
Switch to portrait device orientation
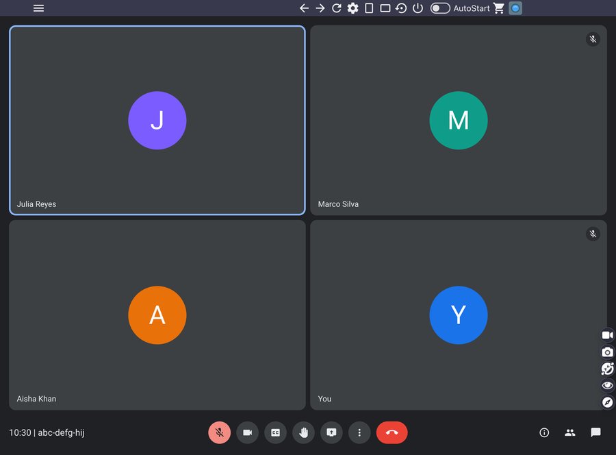coord(369,8)
